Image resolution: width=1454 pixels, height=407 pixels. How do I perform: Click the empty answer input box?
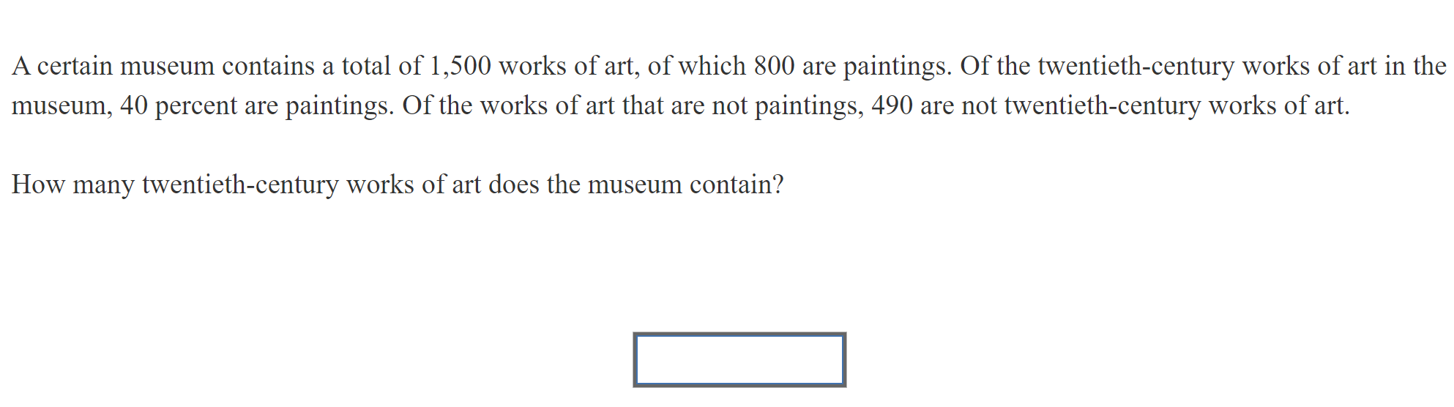[x=739, y=359]
